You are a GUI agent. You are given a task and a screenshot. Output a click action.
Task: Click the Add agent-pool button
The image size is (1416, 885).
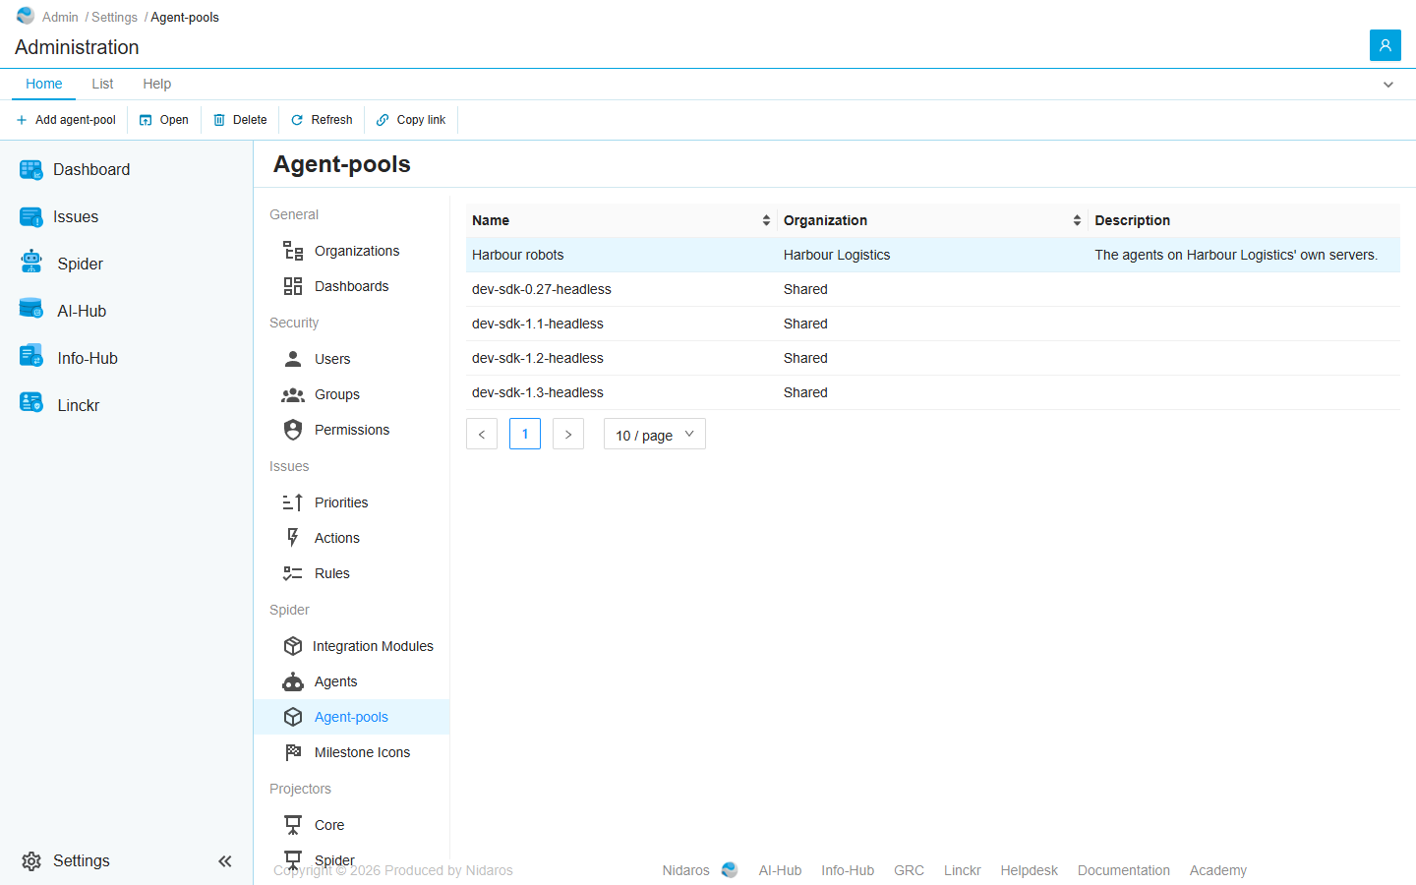66,120
